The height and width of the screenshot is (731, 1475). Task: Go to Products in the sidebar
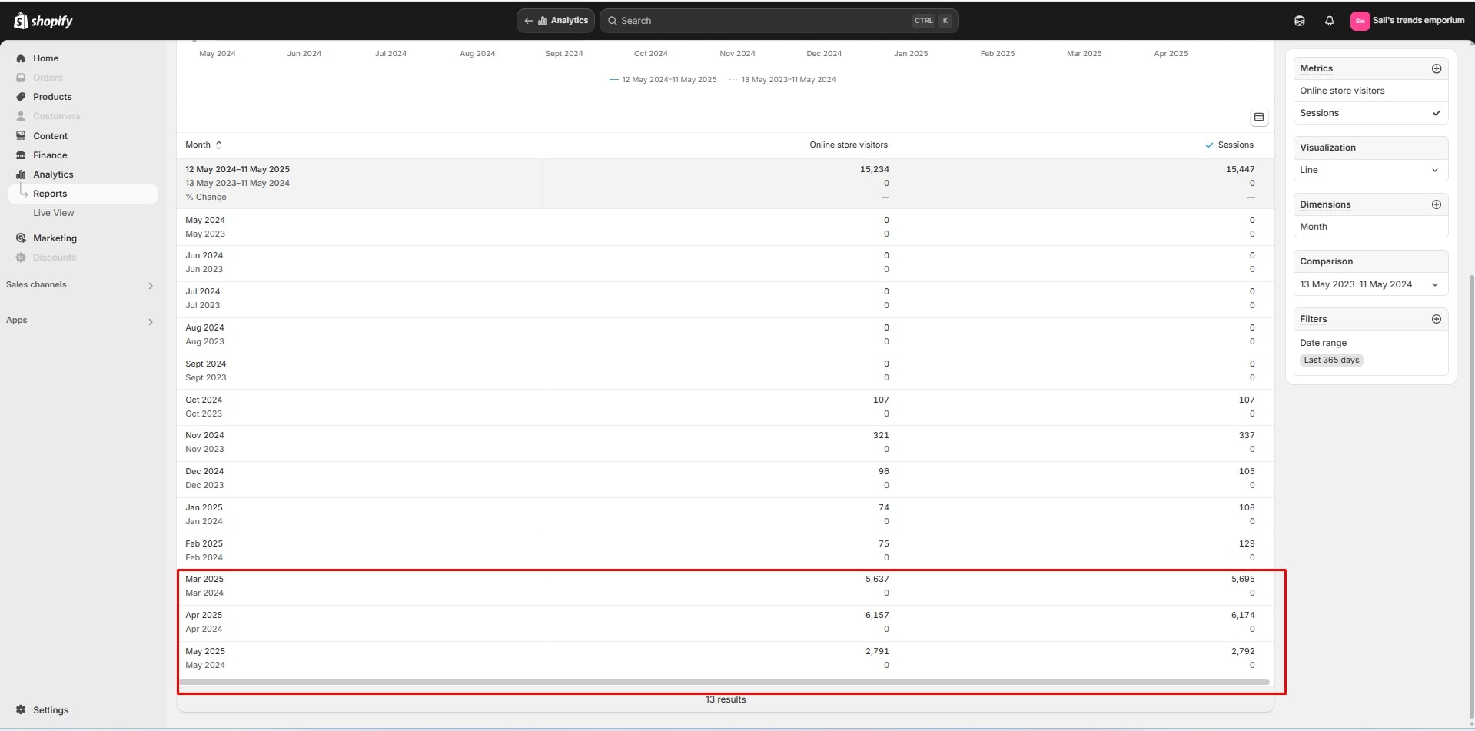(52, 97)
